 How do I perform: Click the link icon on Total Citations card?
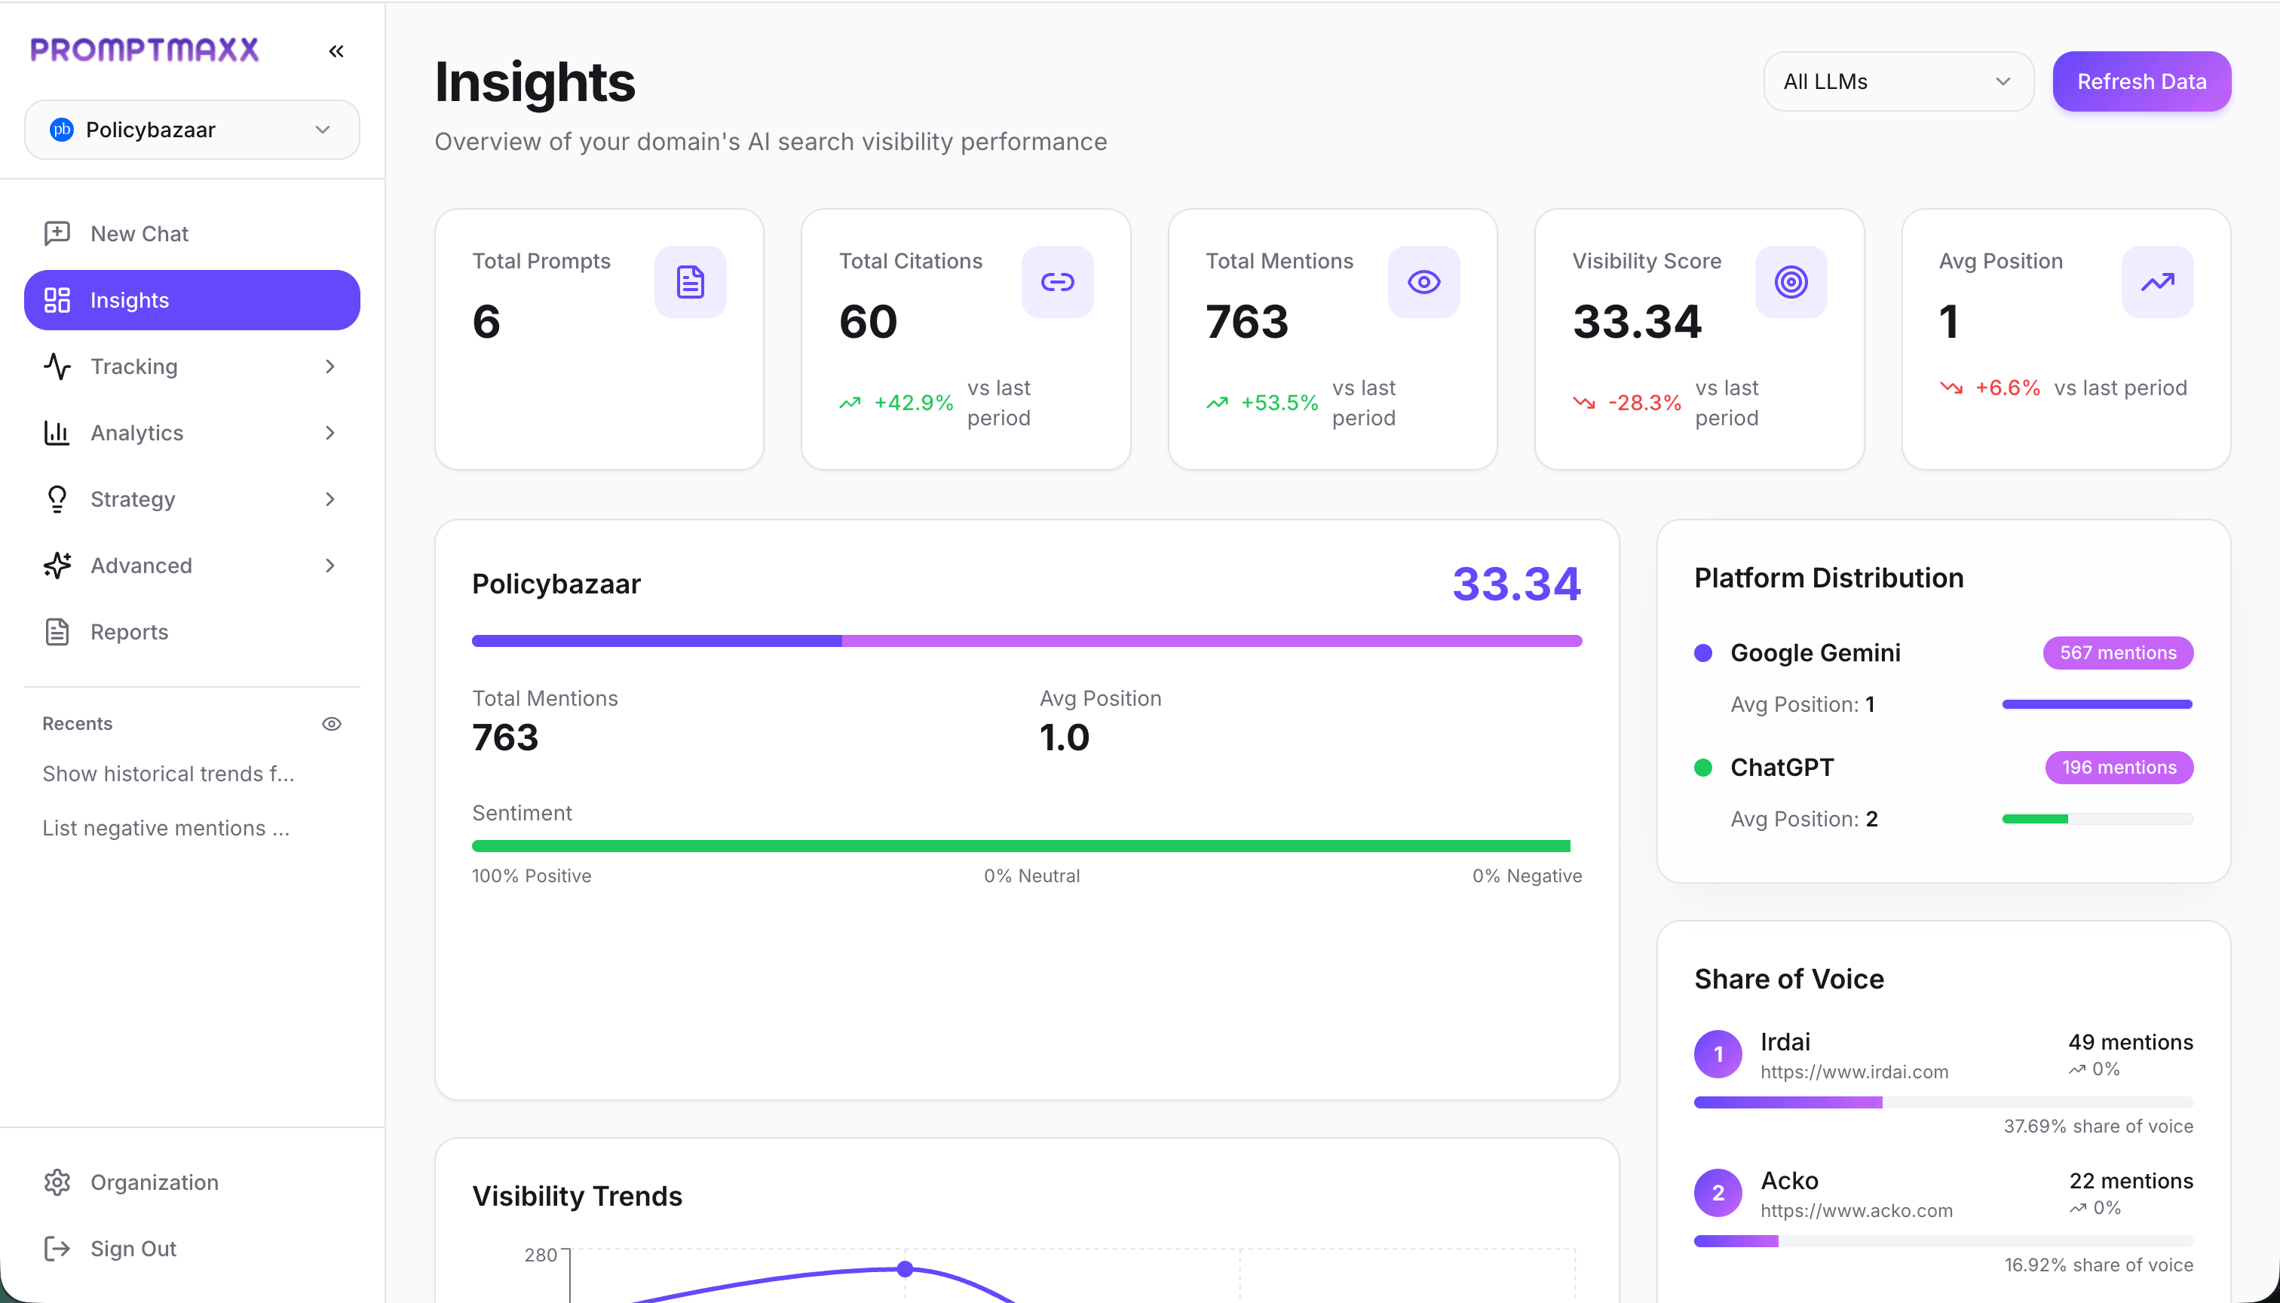(1057, 282)
